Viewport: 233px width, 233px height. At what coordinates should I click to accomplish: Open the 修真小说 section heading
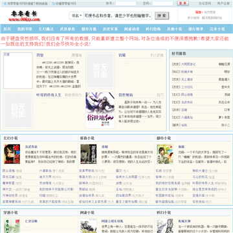click(x=87, y=138)
